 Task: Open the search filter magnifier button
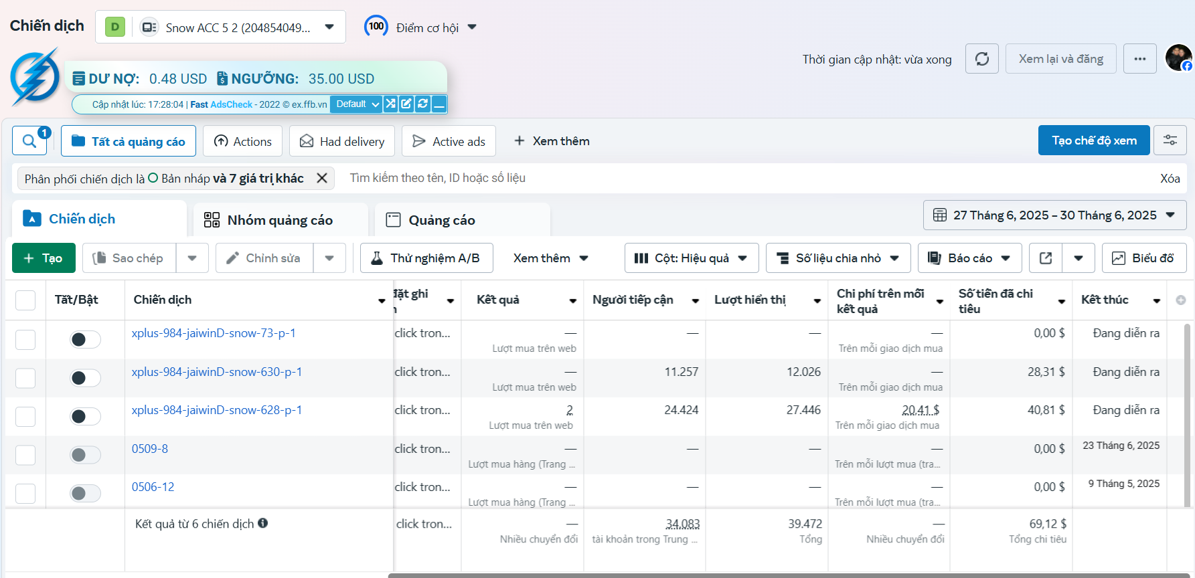coord(29,141)
